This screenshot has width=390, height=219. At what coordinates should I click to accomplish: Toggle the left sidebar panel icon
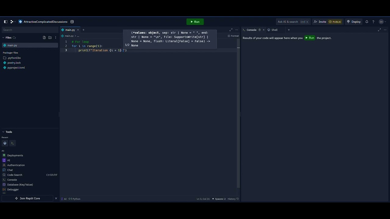tap(5, 22)
